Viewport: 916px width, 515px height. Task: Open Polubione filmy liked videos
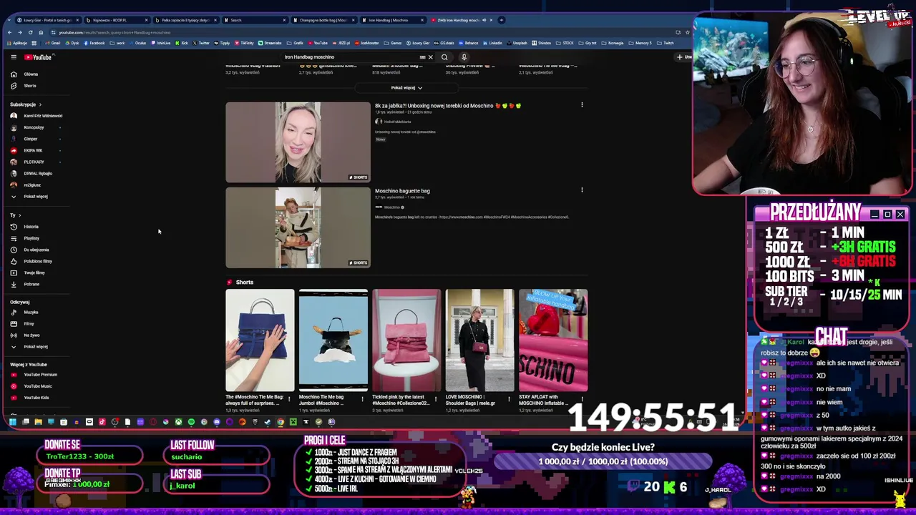click(x=32, y=261)
